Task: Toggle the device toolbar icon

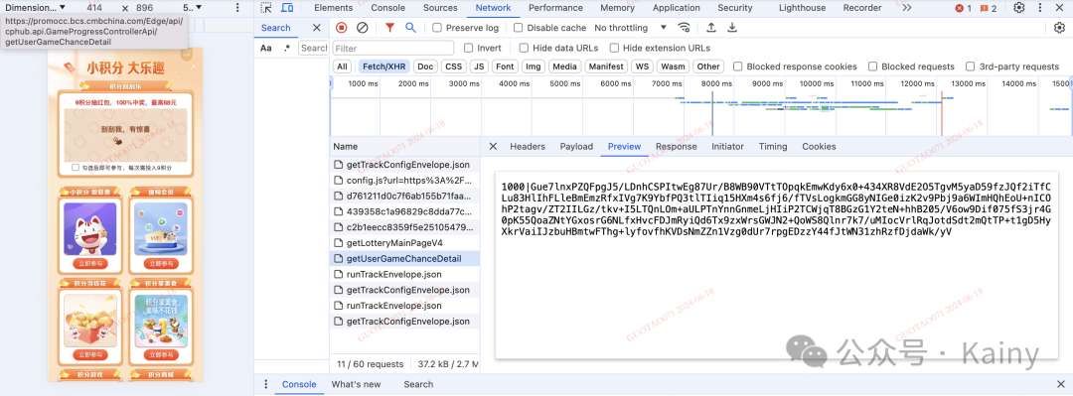Action: (287, 8)
